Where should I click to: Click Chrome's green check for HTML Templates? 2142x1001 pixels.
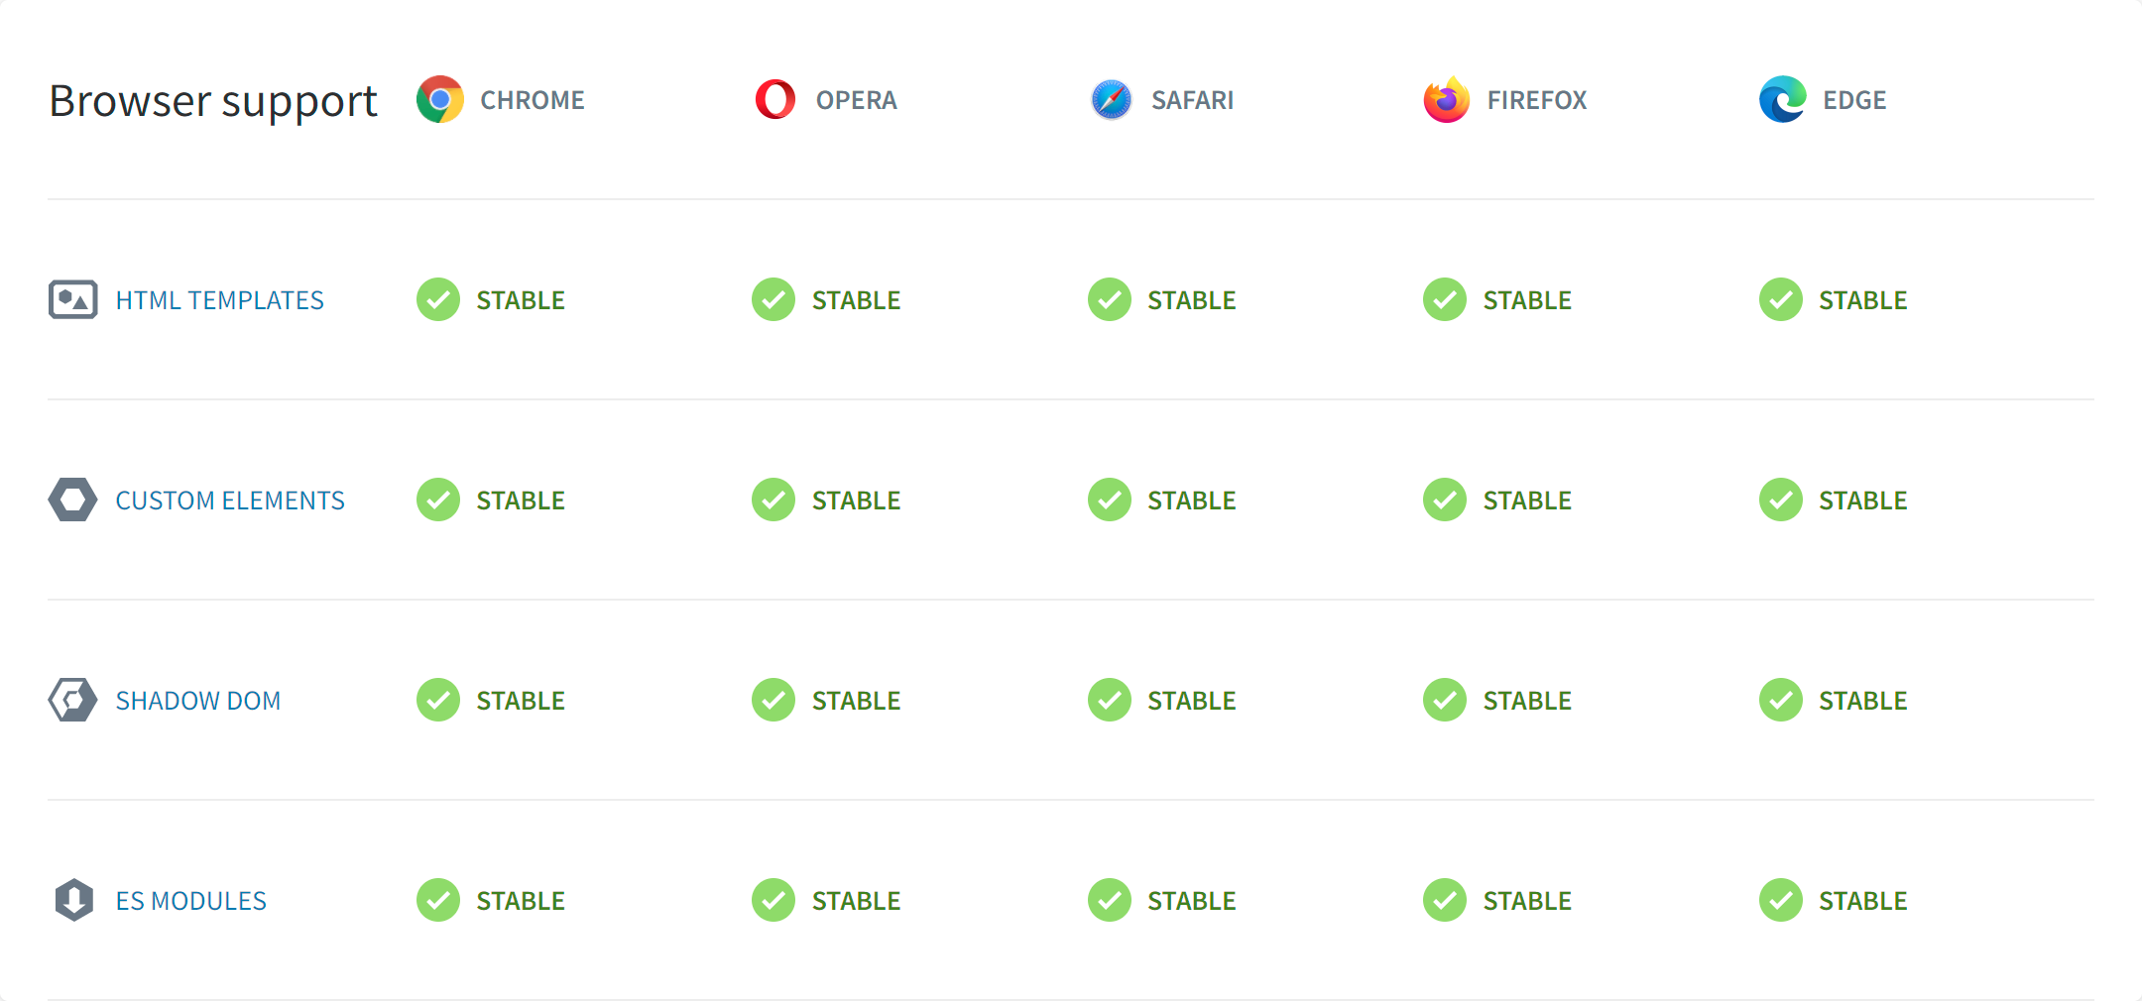coord(438,300)
